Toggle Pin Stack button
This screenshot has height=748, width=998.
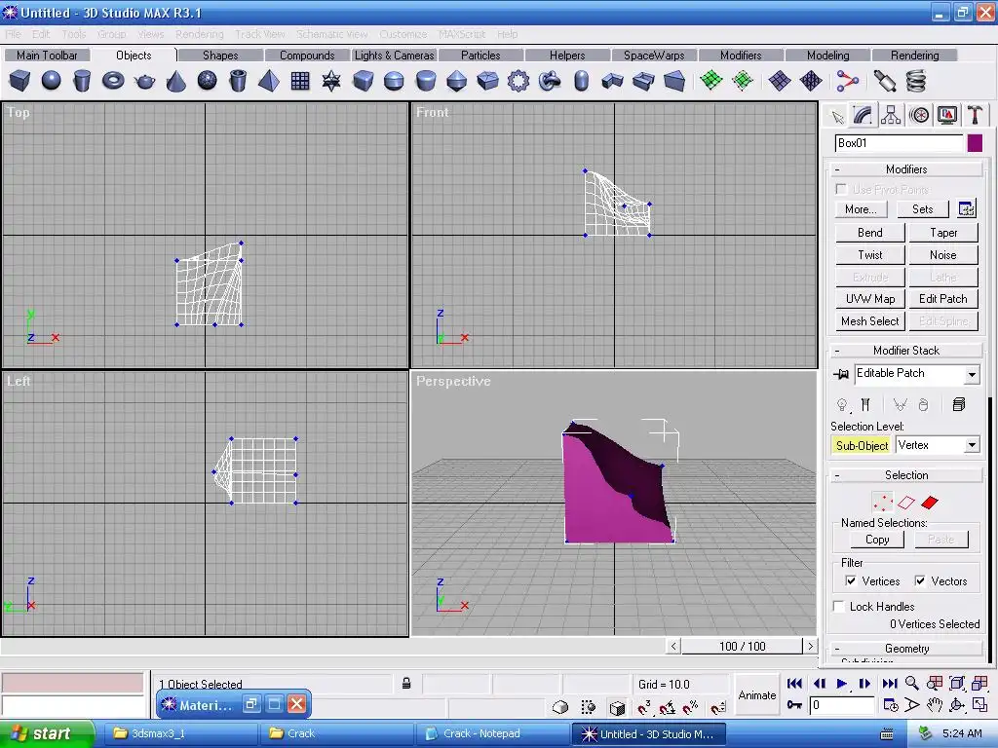coord(841,374)
